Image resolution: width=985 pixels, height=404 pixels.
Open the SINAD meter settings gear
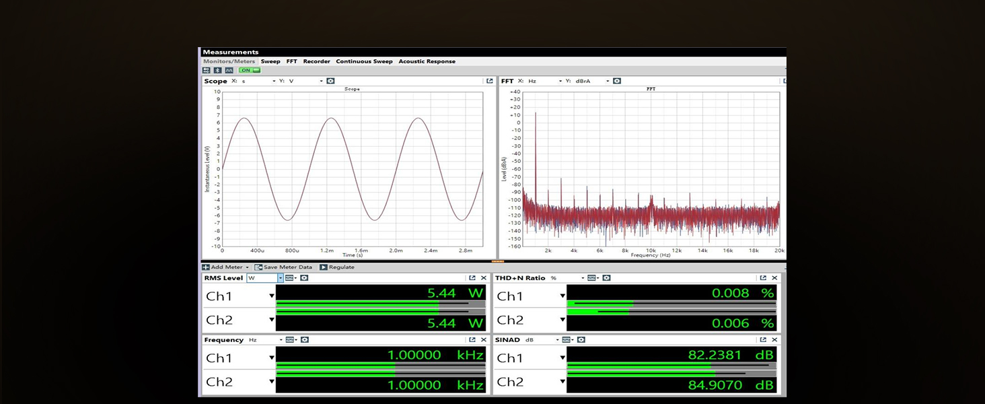pyautogui.click(x=581, y=340)
